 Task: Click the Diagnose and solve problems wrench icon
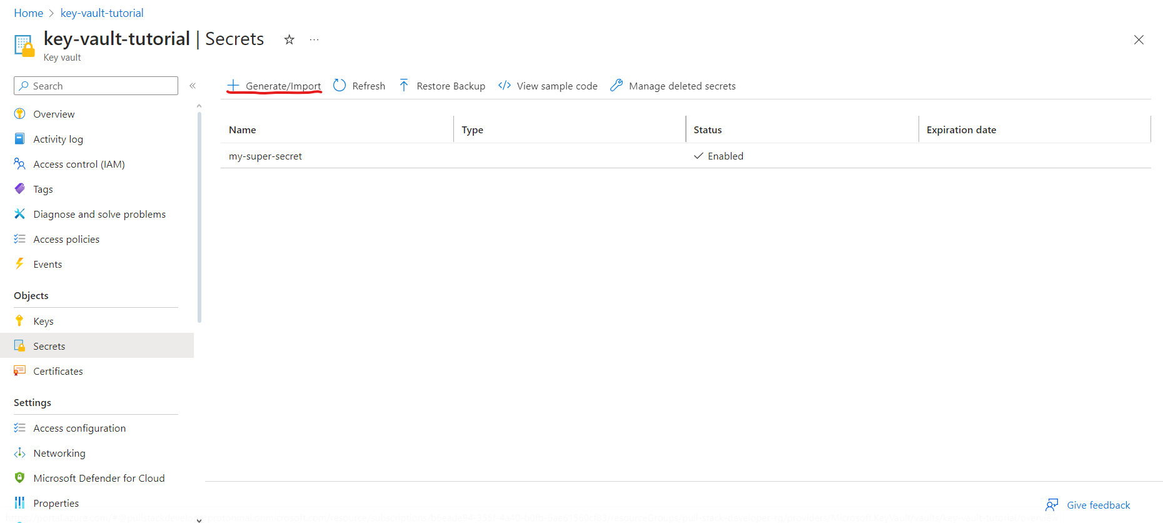pyautogui.click(x=20, y=214)
